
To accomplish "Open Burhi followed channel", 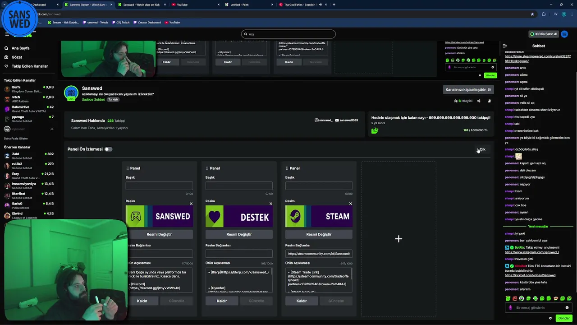I will (28, 89).
